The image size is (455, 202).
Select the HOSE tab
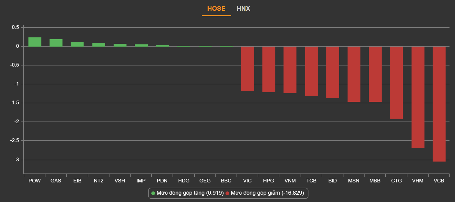216,9
